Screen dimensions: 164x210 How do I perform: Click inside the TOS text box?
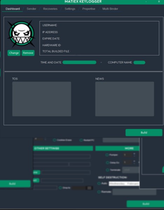[42, 99]
